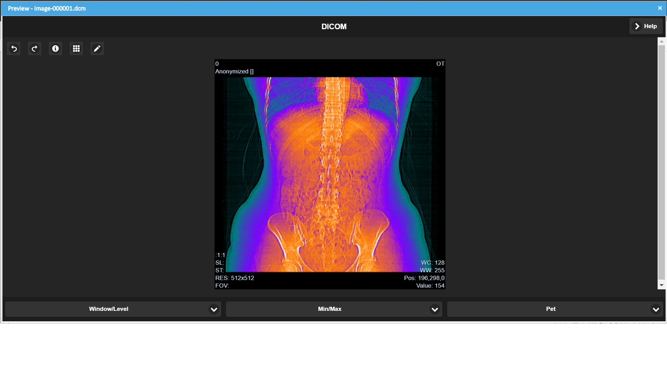Click the Help button
Screen dimensions: 667x375
[646, 26]
